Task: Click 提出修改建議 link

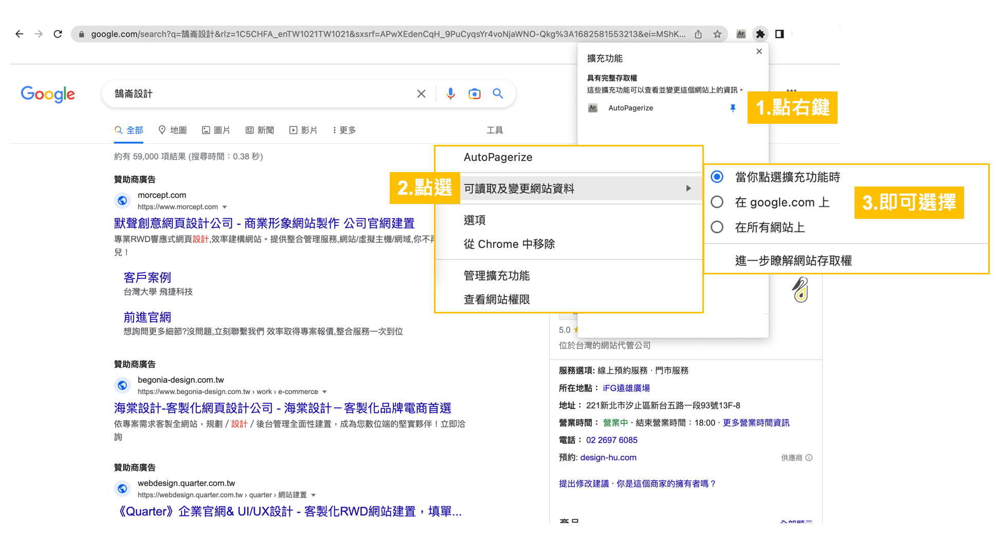Action: 584,484
